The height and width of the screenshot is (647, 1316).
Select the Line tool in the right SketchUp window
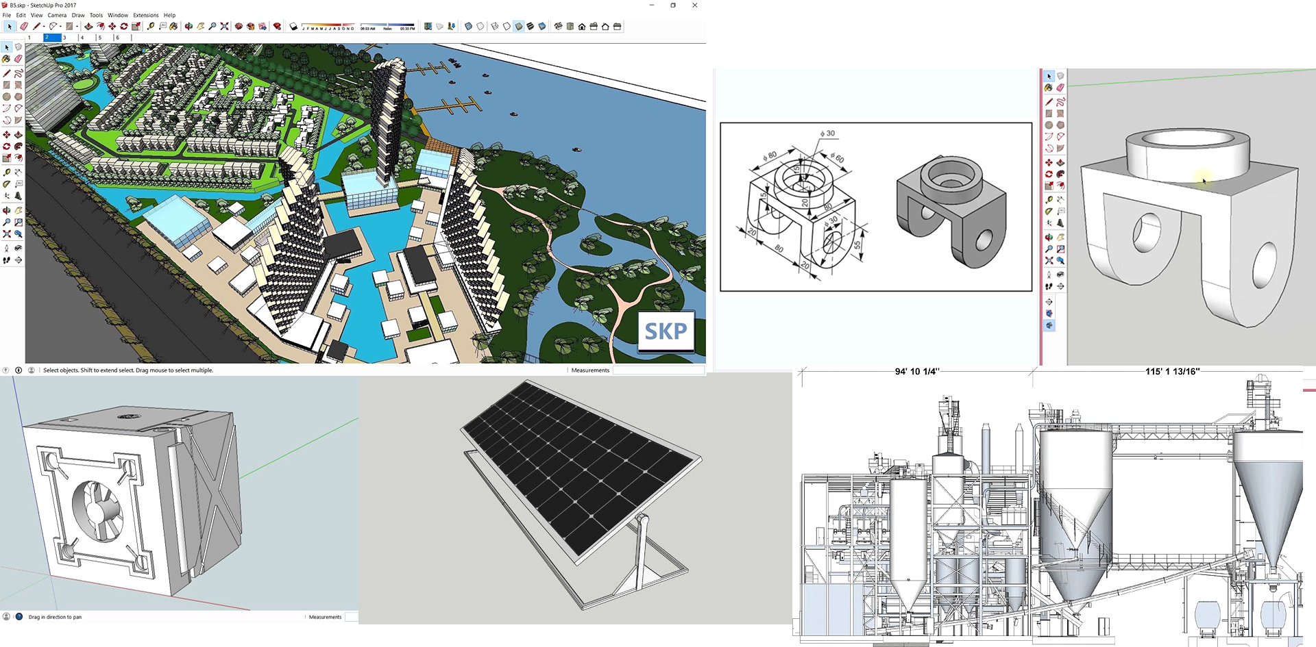tap(1048, 101)
